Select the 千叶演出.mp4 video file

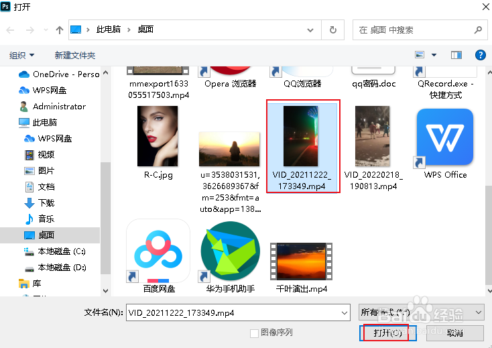[x=301, y=268]
